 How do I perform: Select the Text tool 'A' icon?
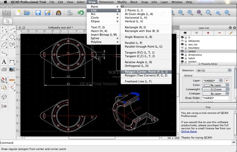pos(4,62)
